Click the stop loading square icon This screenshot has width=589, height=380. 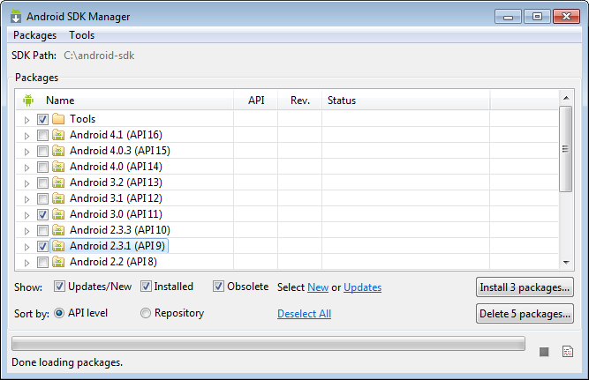pyautogui.click(x=544, y=352)
